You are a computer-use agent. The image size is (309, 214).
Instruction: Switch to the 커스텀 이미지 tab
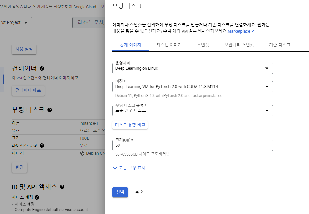pyautogui.click(x=169, y=45)
